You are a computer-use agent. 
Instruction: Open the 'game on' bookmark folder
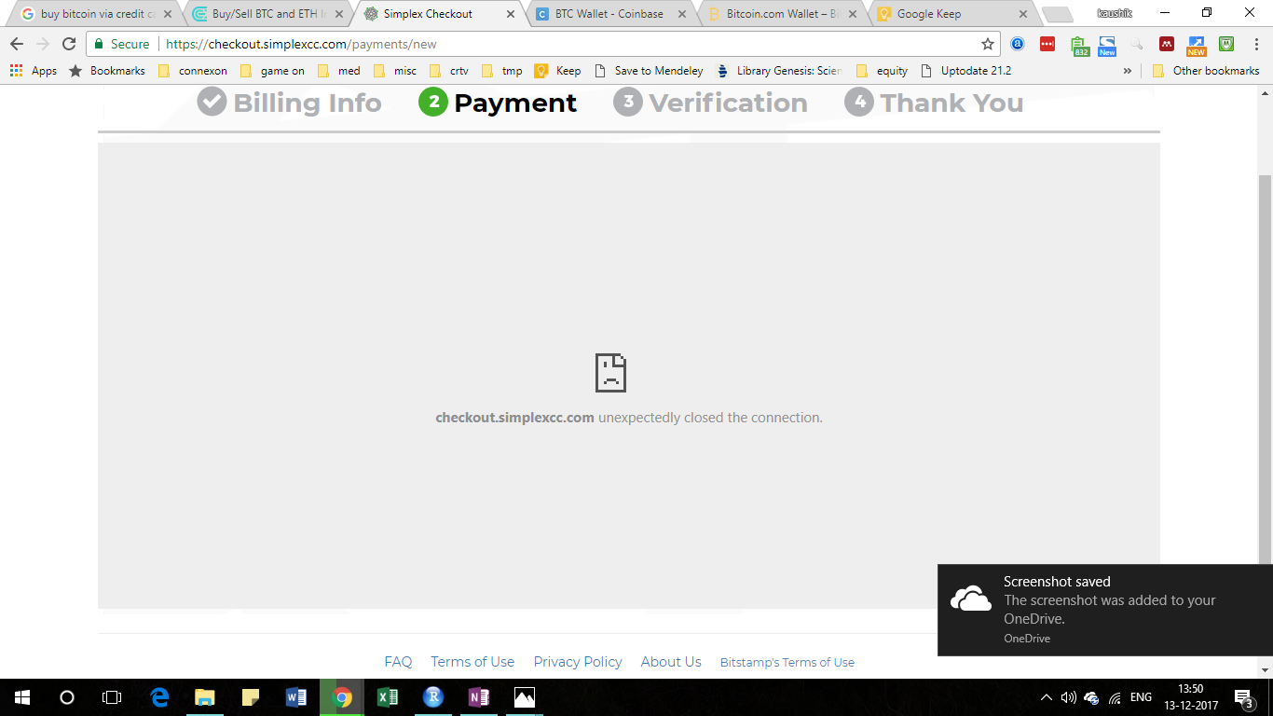[272, 71]
